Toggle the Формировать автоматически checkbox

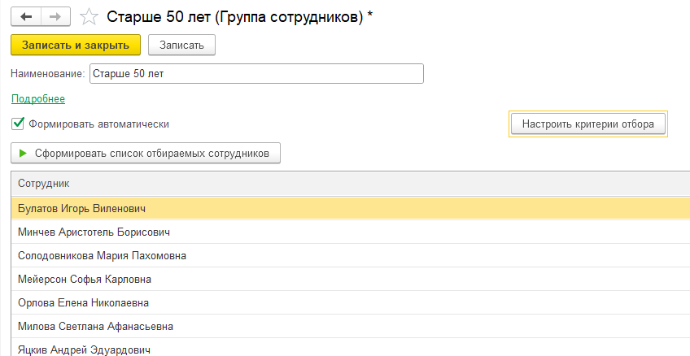coord(18,124)
